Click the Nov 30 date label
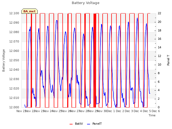This screenshot has height=129, width=172. coord(102,111)
